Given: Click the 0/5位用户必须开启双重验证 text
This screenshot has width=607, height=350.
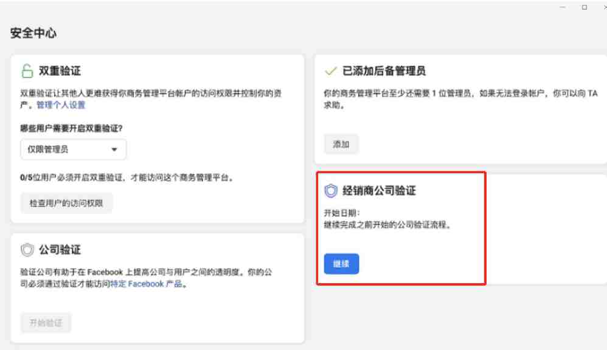Looking at the screenshot, I should click(127, 177).
